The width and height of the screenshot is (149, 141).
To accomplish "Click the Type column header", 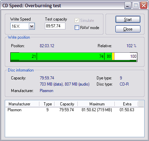I will tap(47, 104).
